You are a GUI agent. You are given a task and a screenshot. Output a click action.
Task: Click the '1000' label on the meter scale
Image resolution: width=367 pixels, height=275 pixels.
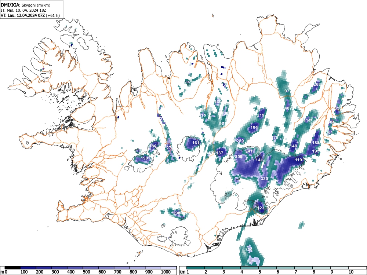tap(166, 272)
